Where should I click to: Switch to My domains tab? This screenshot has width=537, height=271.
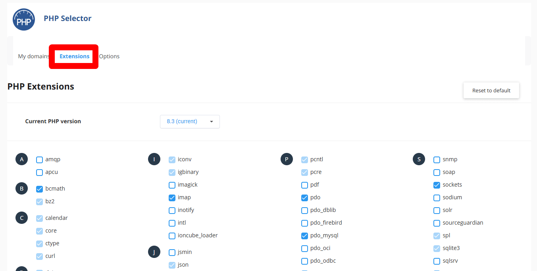pyautogui.click(x=34, y=56)
